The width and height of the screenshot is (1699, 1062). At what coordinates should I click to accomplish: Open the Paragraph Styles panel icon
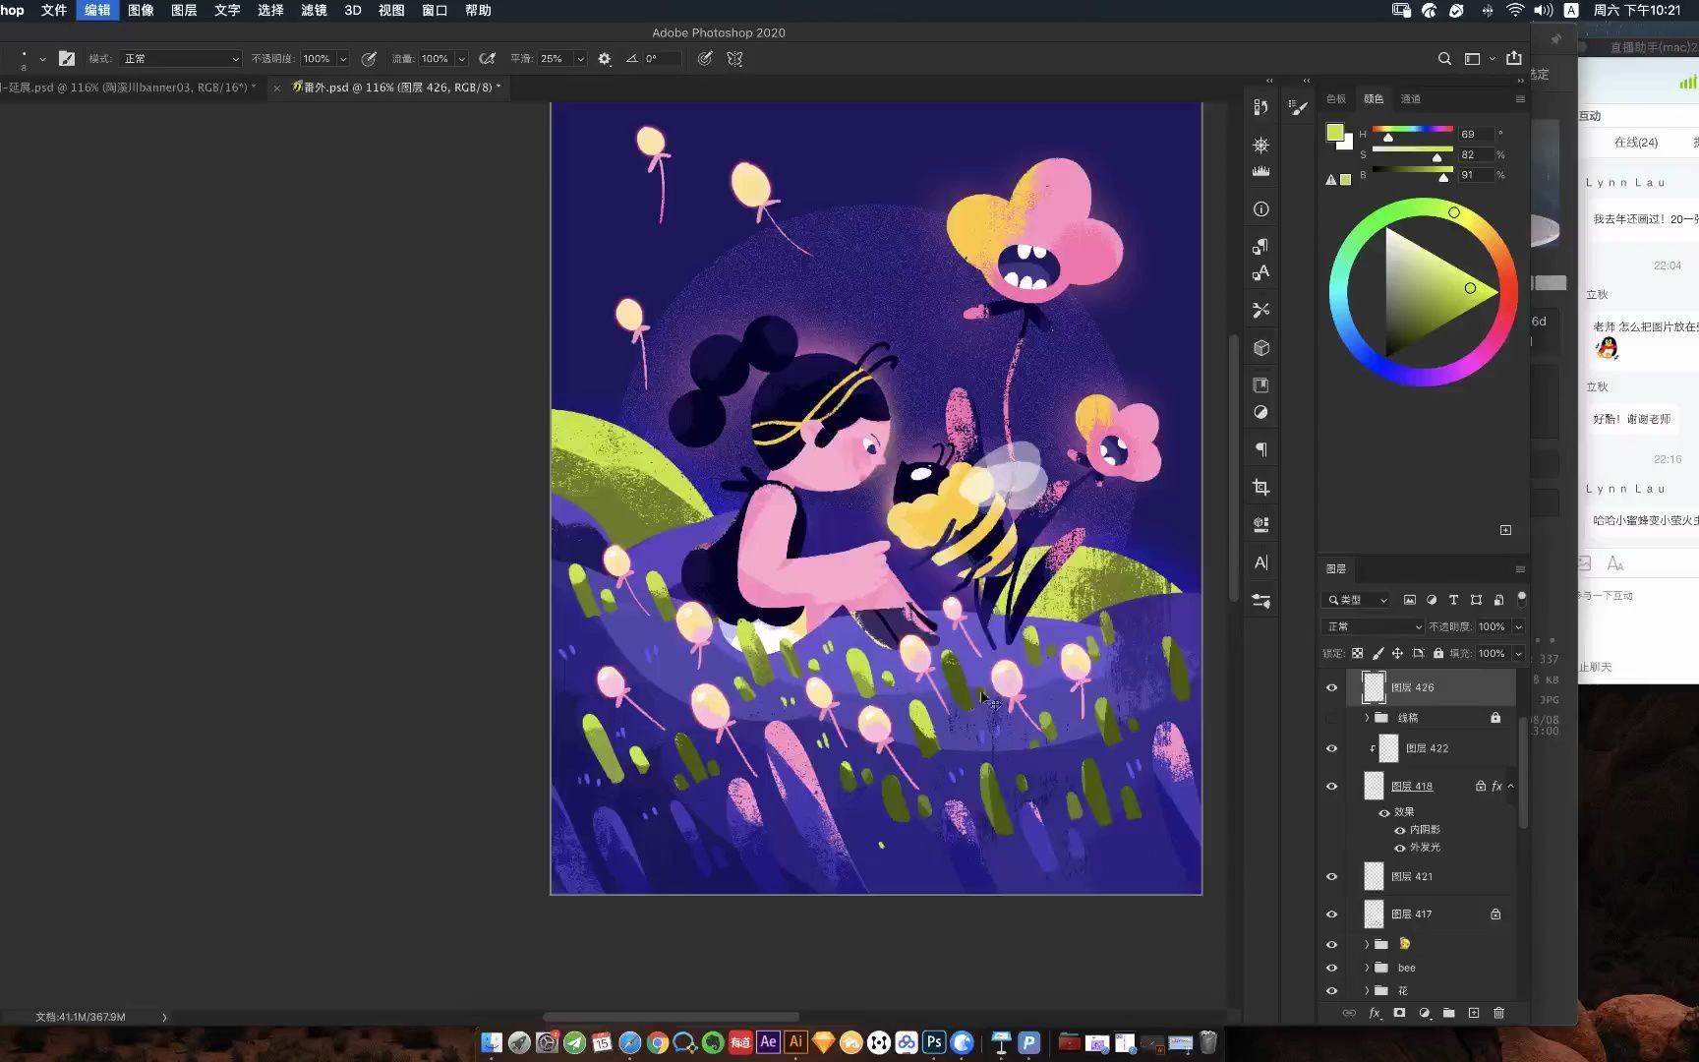[1260, 246]
